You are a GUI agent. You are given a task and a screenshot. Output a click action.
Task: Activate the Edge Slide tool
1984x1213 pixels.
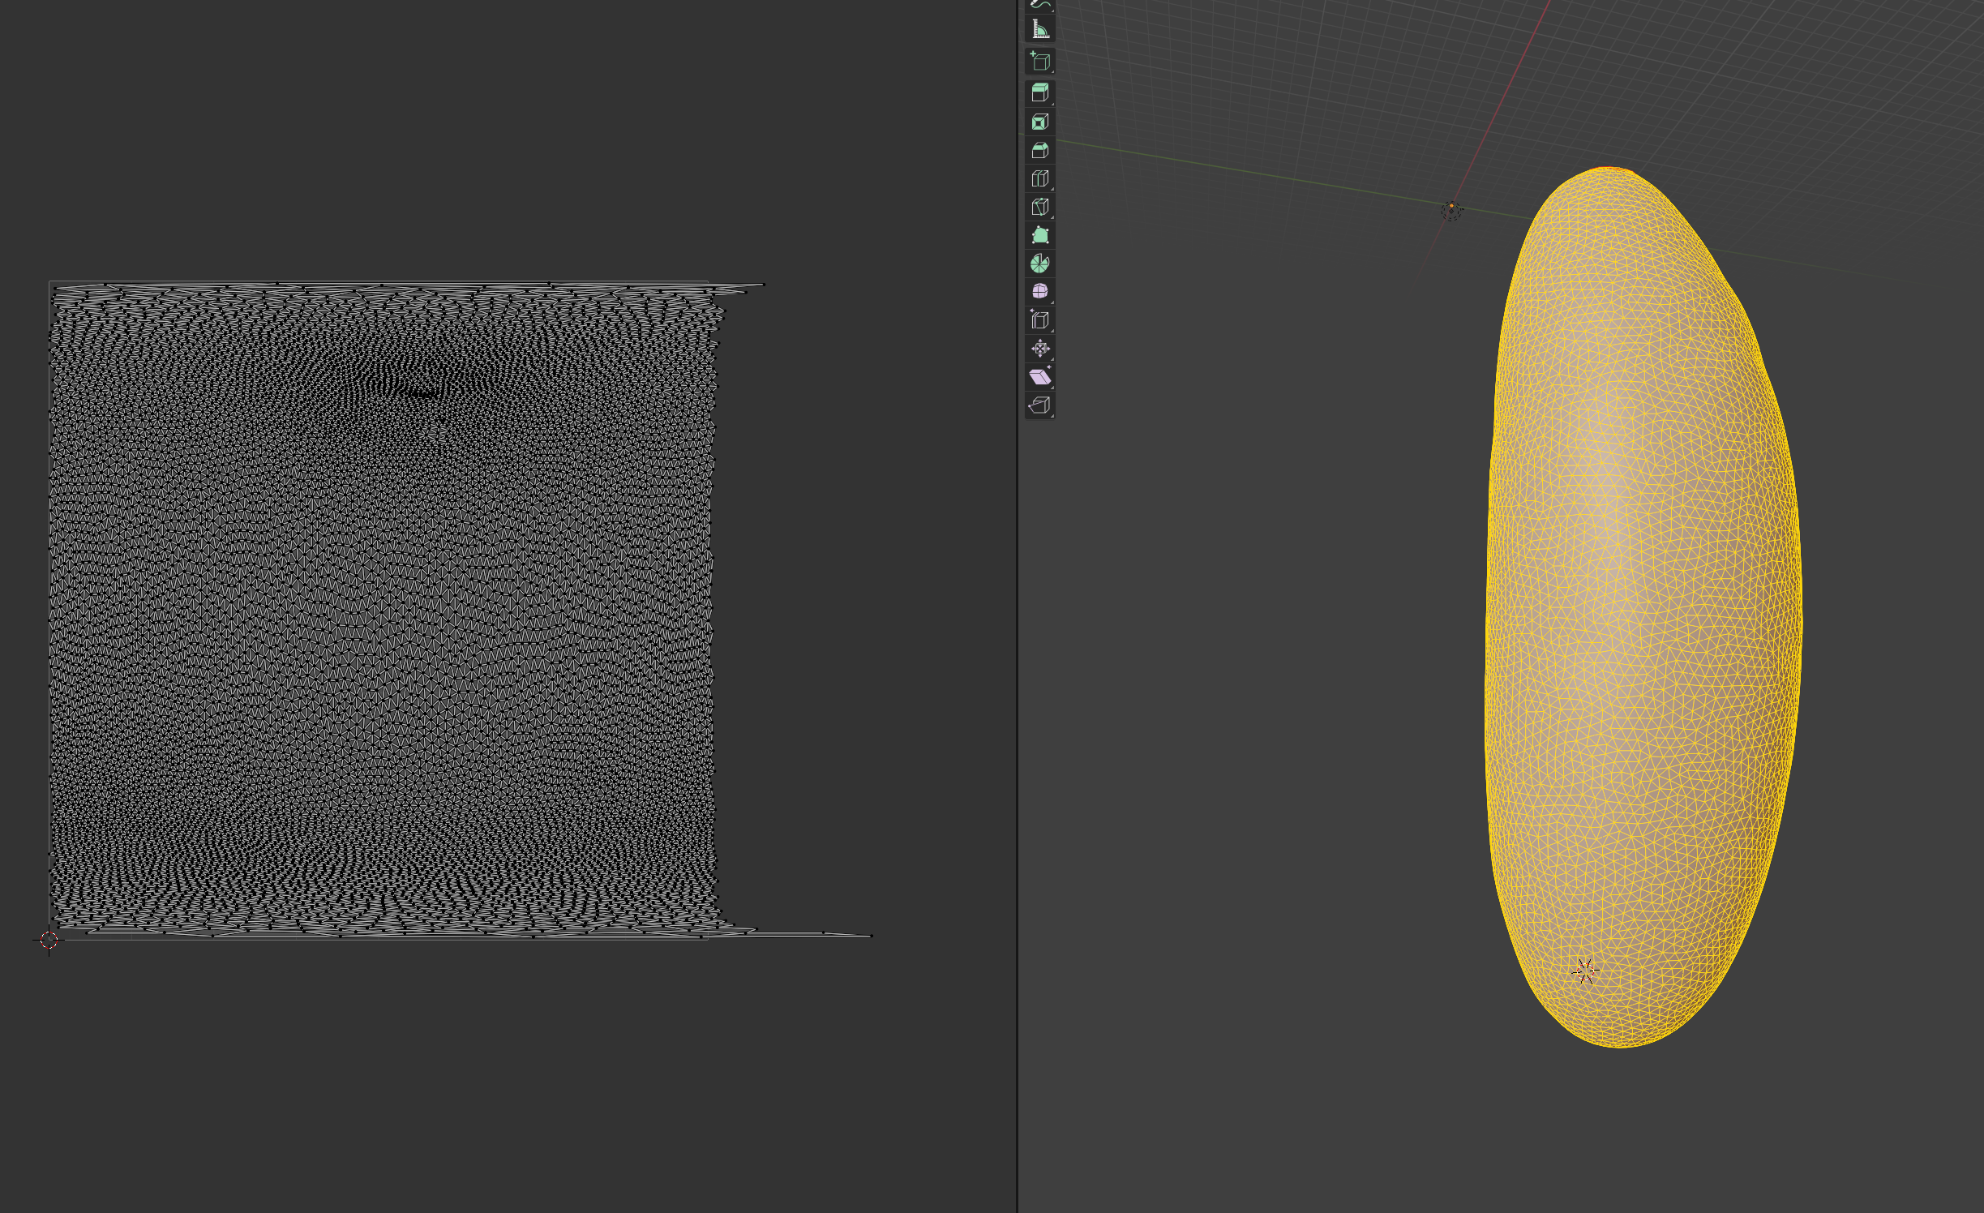pyautogui.click(x=1039, y=319)
